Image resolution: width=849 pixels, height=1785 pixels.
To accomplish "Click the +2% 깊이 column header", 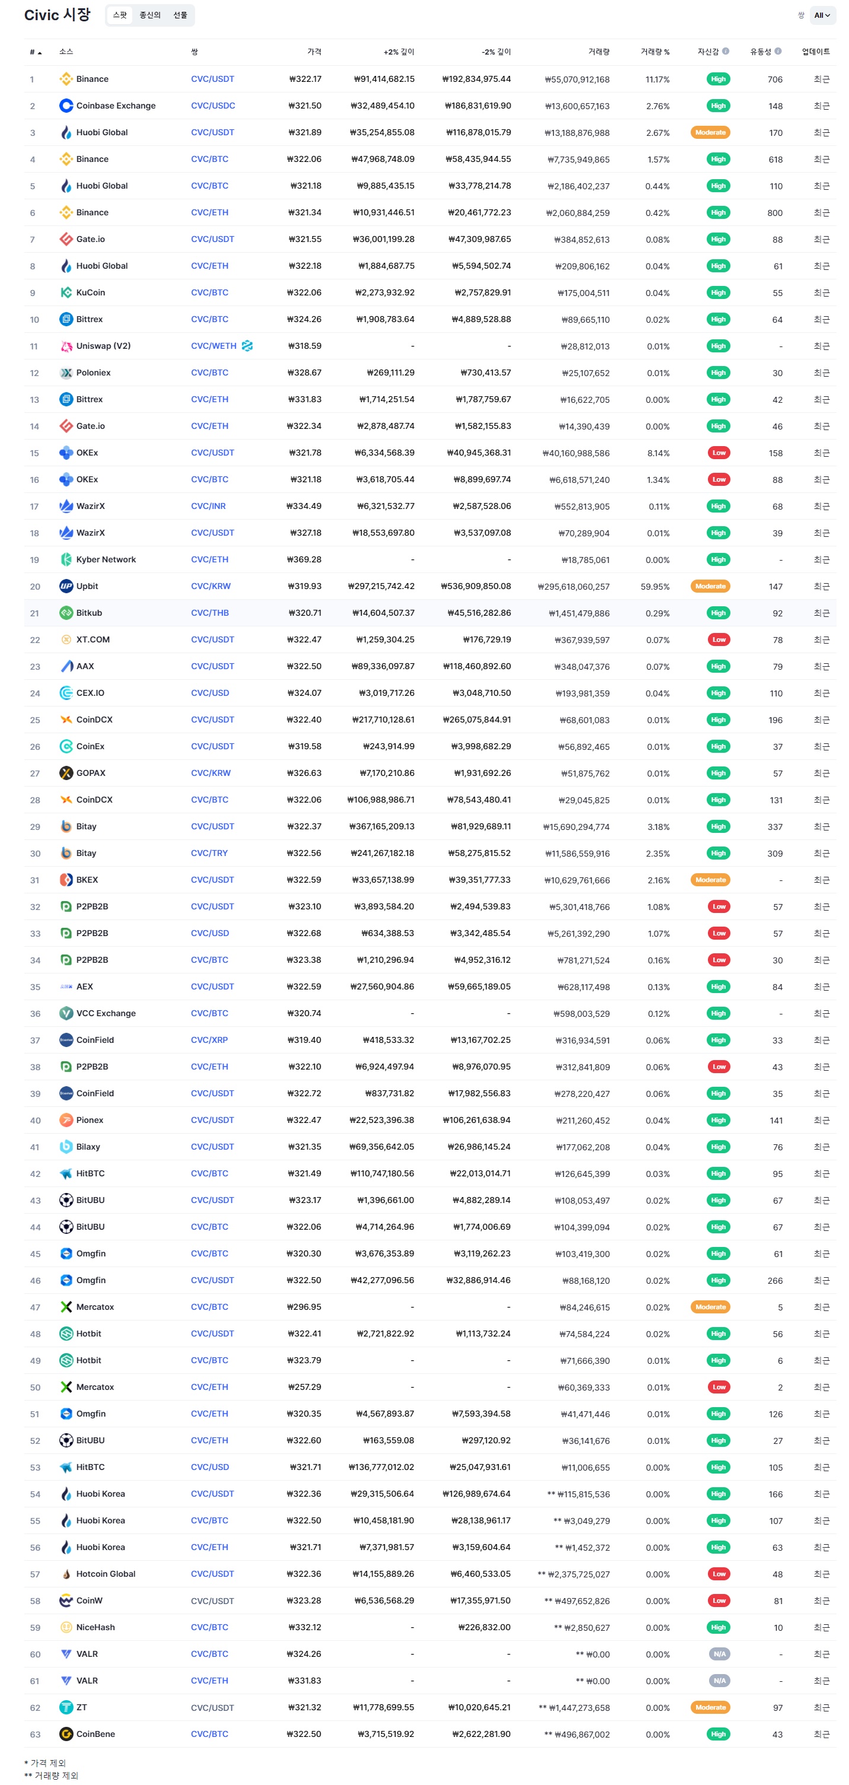I will coord(399,52).
